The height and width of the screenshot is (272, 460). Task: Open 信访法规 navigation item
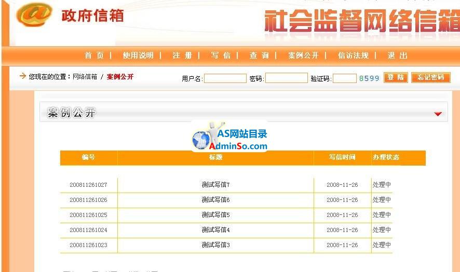353,56
